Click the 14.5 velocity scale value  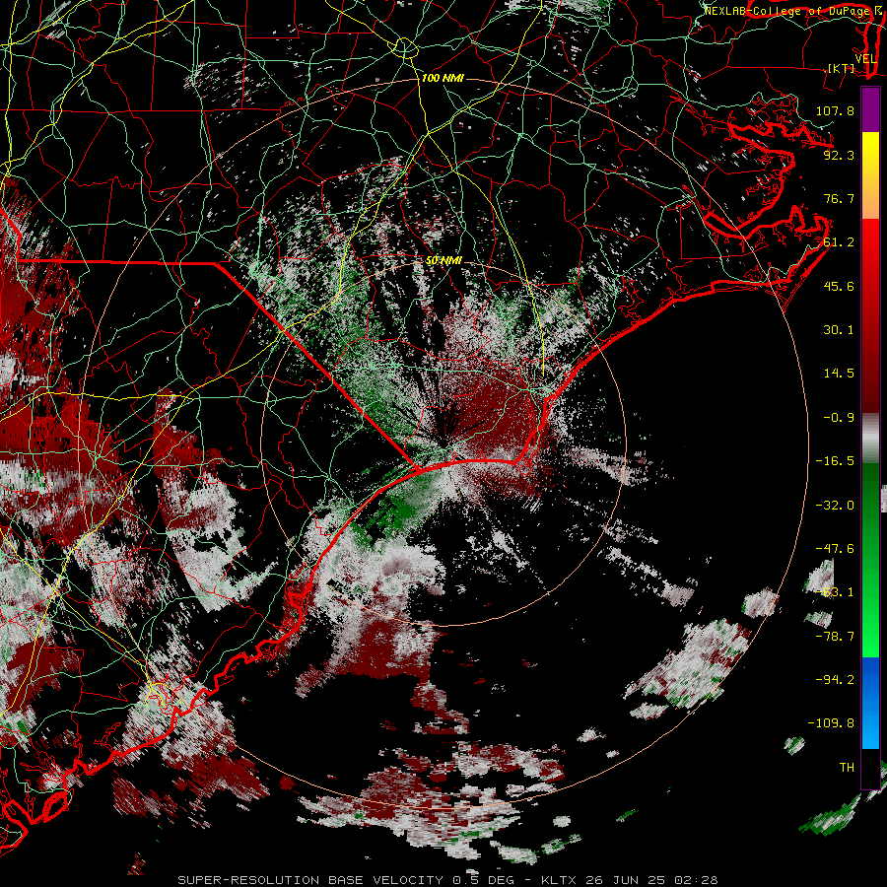coord(839,374)
